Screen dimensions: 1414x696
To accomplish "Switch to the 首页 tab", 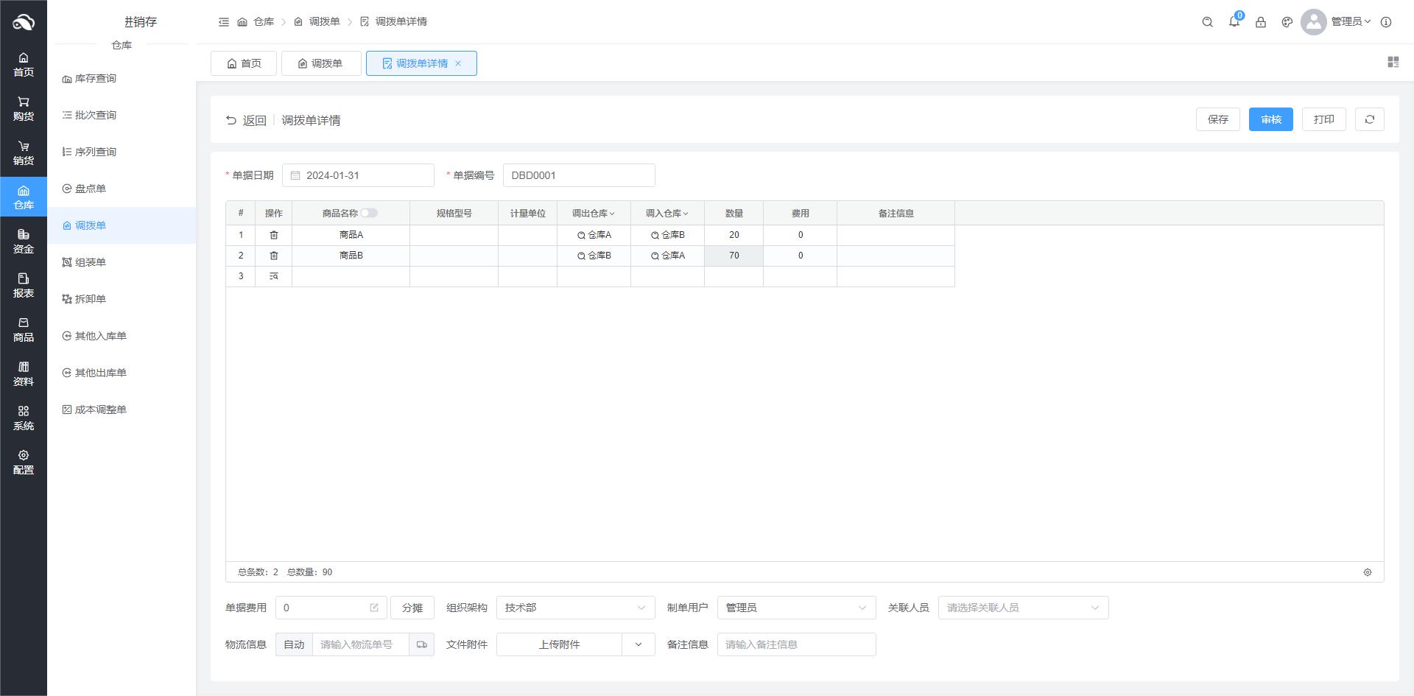I will 244,63.
